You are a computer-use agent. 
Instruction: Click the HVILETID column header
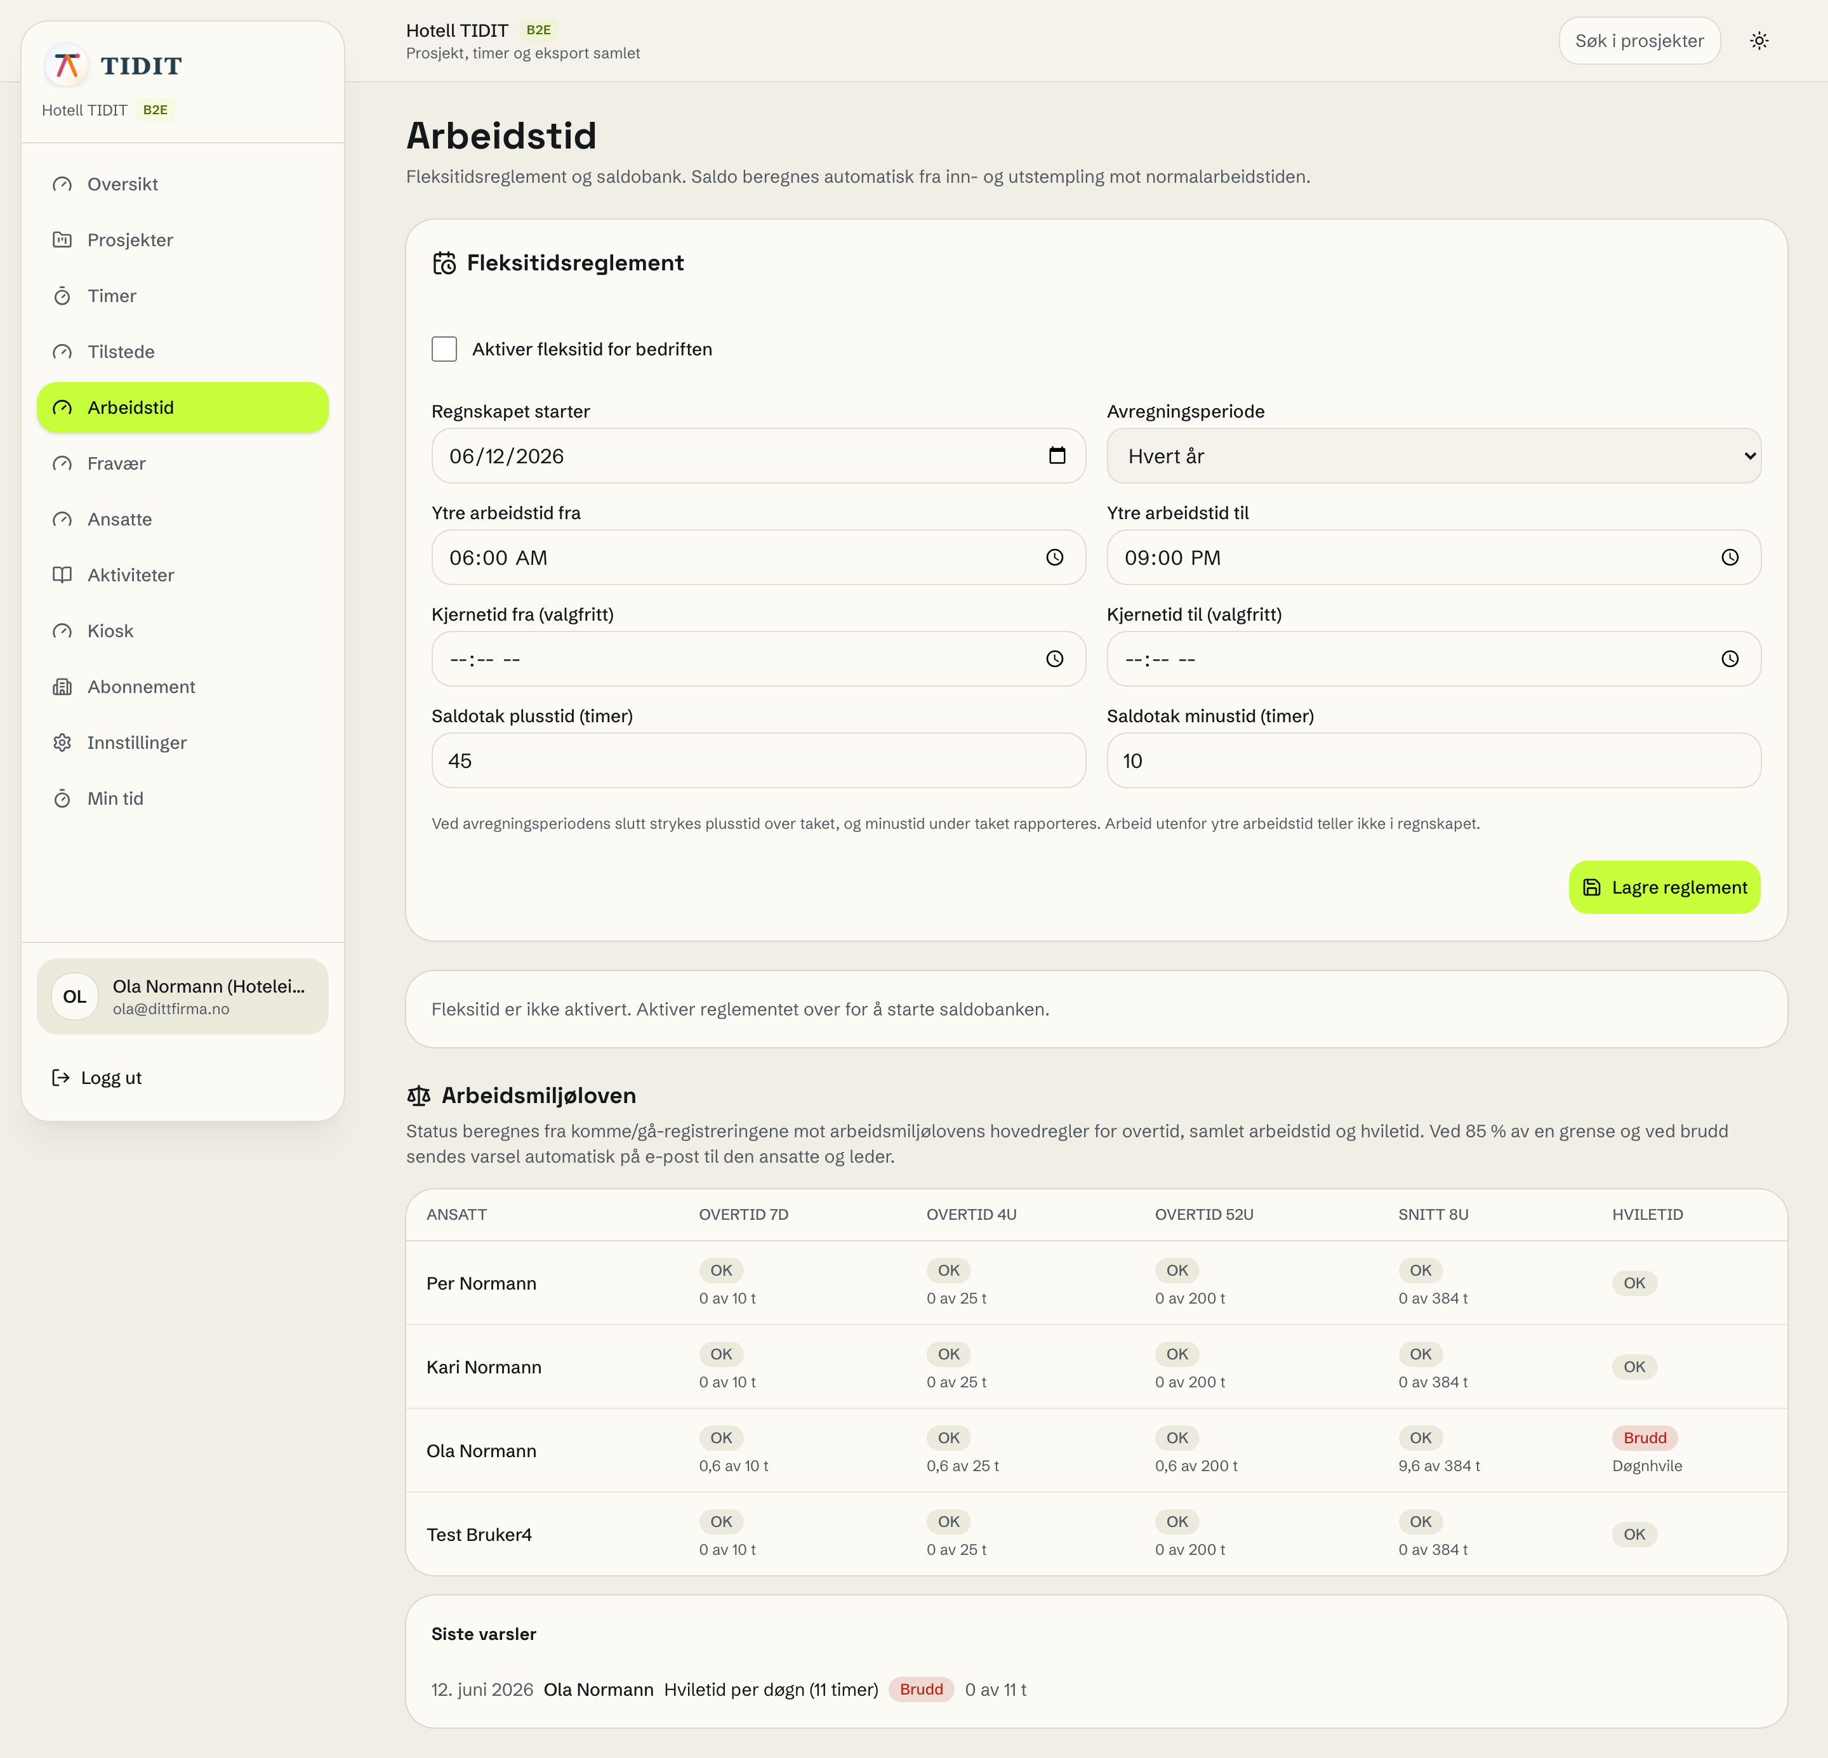coord(1647,1214)
